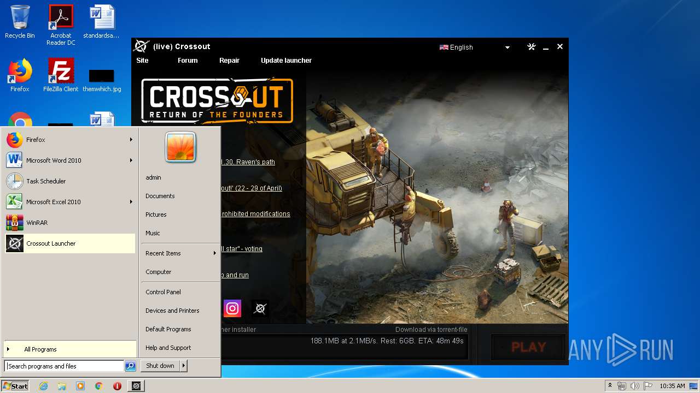The height and width of the screenshot is (393, 700).
Task: Expand Recent Items submenu
Action: [215, 253]
